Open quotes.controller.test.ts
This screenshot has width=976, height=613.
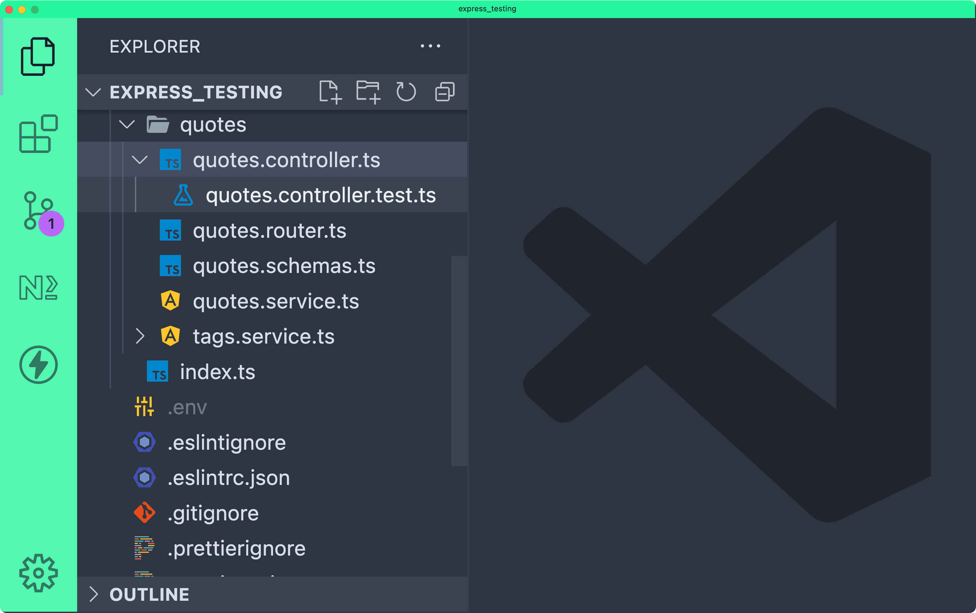click(x=320, y=195)
